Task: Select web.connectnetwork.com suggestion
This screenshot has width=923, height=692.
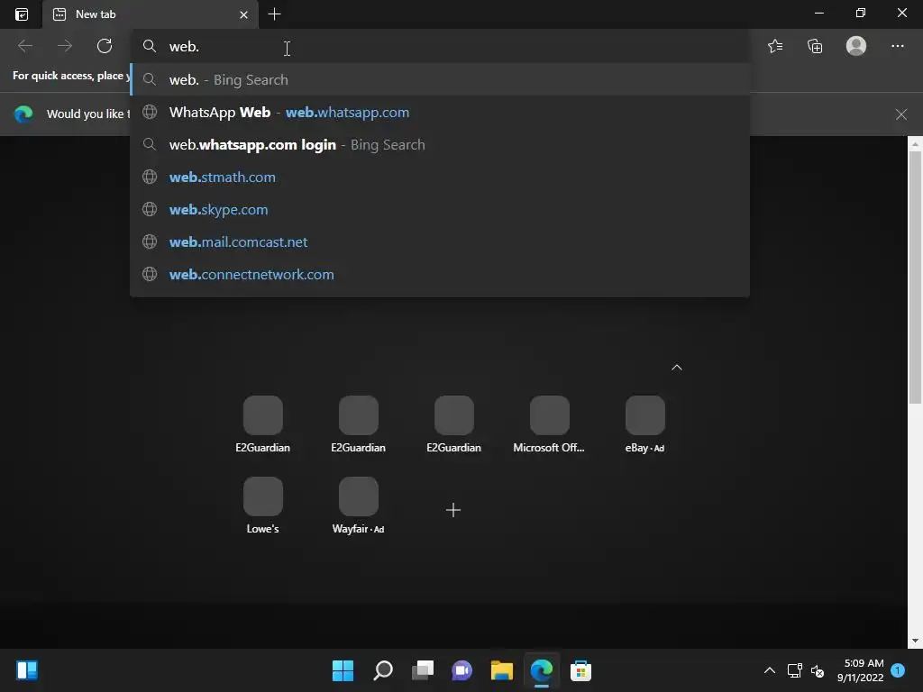Action: click(440, 274)
